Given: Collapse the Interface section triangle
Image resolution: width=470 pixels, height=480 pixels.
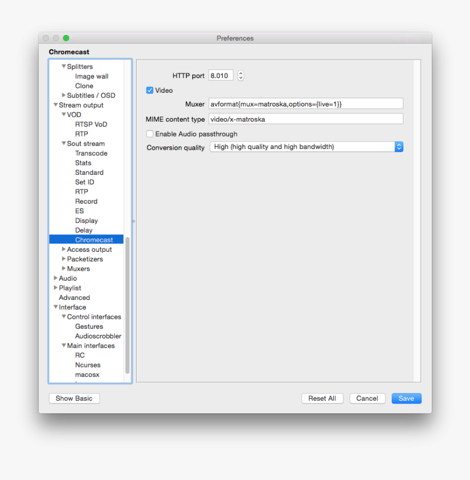Looking at the screenshot, I should click(x=56, y=307).
